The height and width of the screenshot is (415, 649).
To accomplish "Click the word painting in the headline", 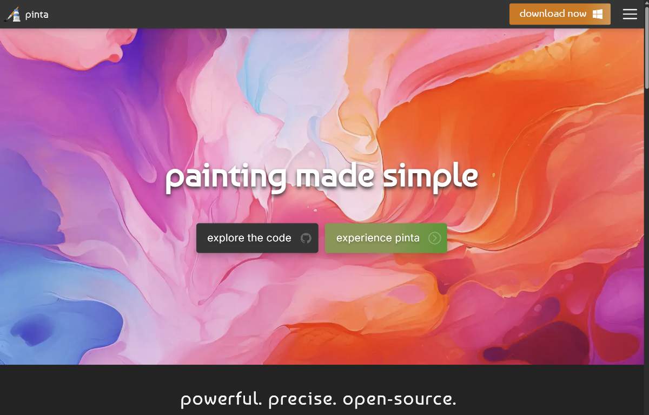I will click(226, 177).
